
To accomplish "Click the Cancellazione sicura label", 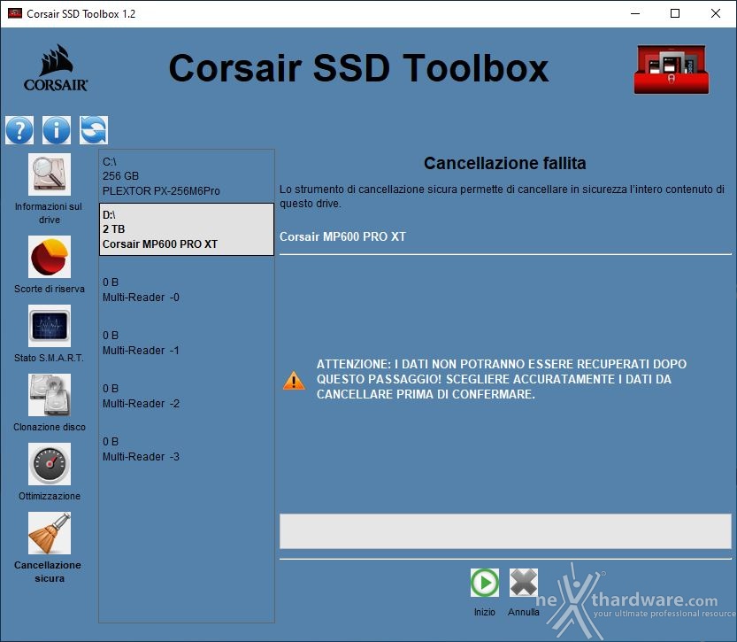I will [48, 571].
